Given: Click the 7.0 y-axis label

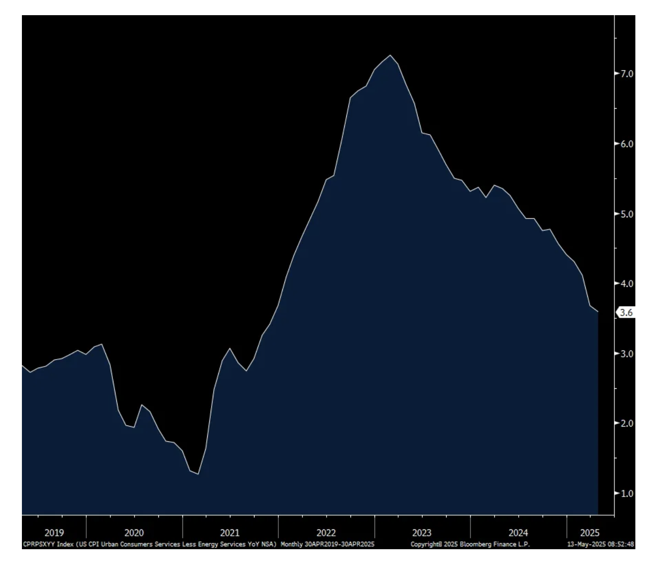Looking at the screenshot, I should coord(627,74).
